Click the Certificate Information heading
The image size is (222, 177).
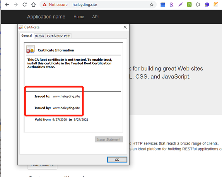56,50
